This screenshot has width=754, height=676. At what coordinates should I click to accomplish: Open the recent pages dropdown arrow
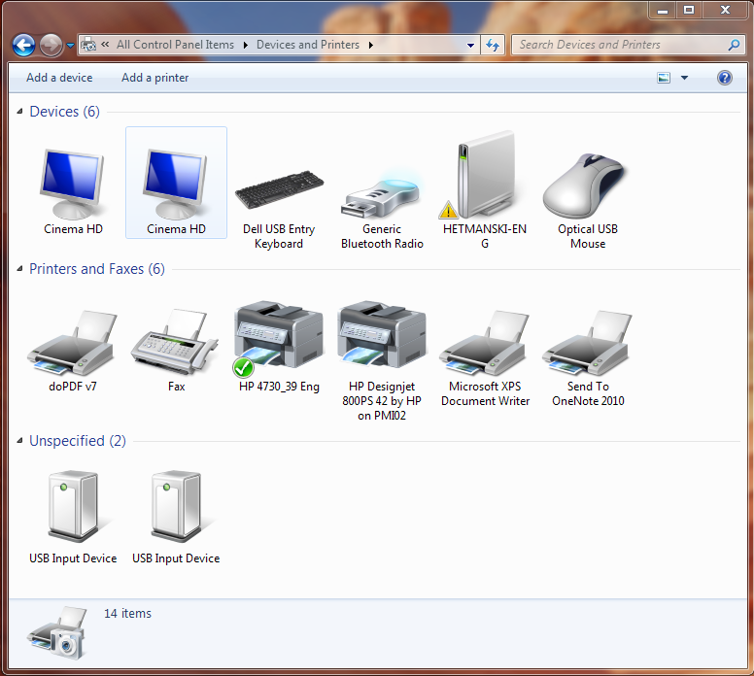click(x=70, y=46)
